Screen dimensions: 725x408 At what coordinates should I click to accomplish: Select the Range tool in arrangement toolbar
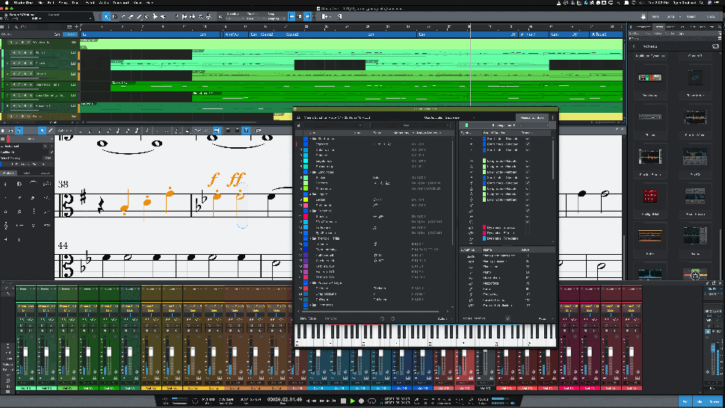click(x=114, y=16)
